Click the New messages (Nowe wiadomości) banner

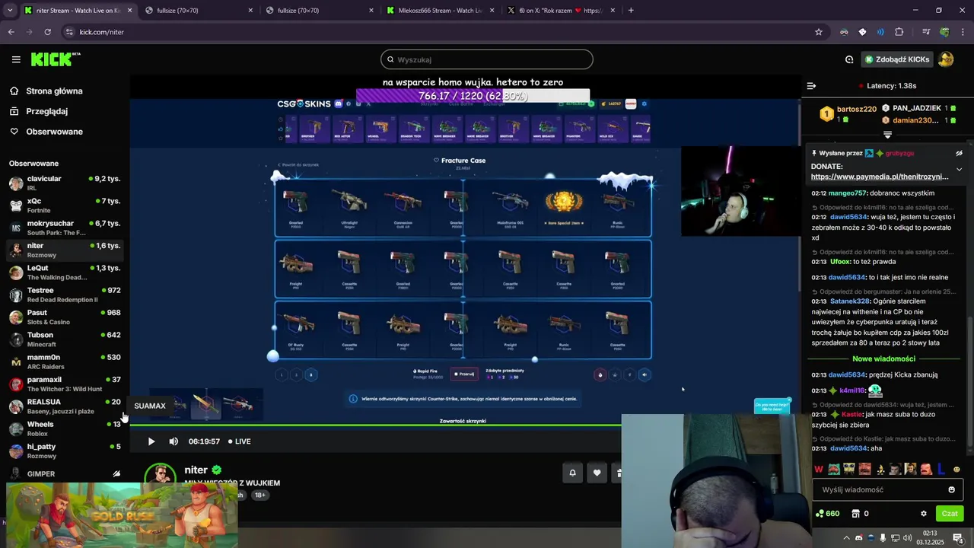pyautogui.click(x=883, y=358)
